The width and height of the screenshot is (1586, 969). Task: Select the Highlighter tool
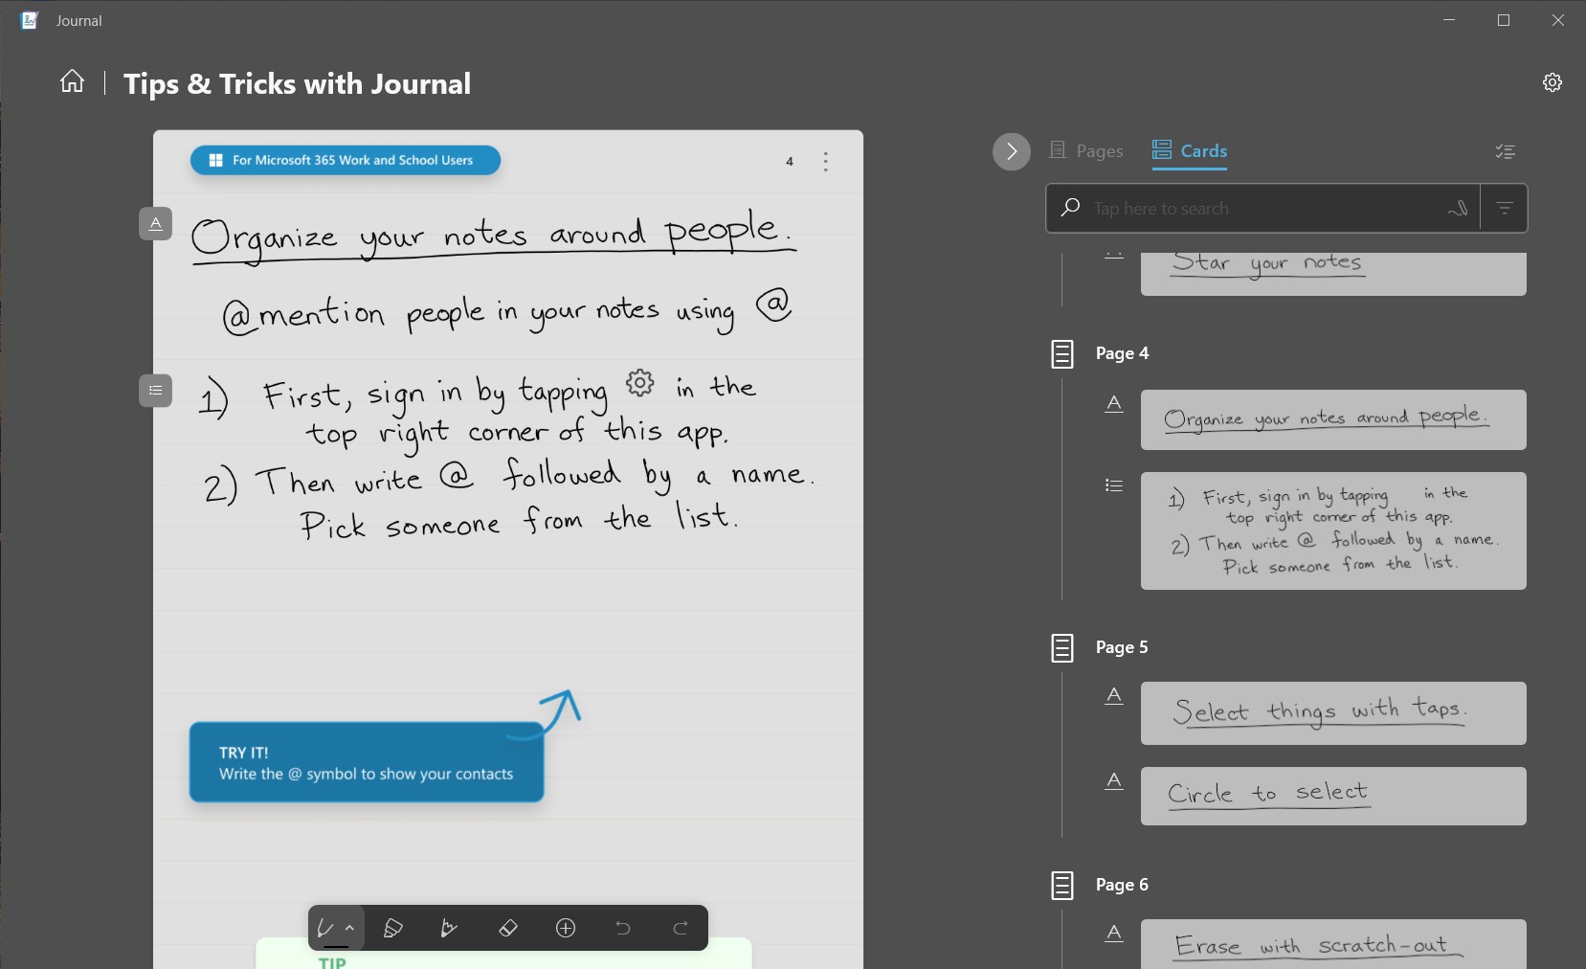point(392,928)
